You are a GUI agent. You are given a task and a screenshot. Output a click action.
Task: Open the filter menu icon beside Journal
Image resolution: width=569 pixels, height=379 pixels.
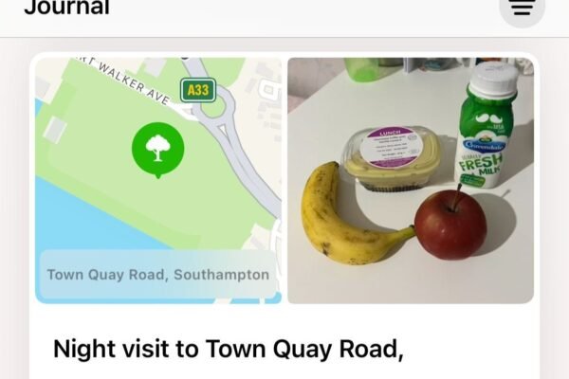[x=522, y=8]
